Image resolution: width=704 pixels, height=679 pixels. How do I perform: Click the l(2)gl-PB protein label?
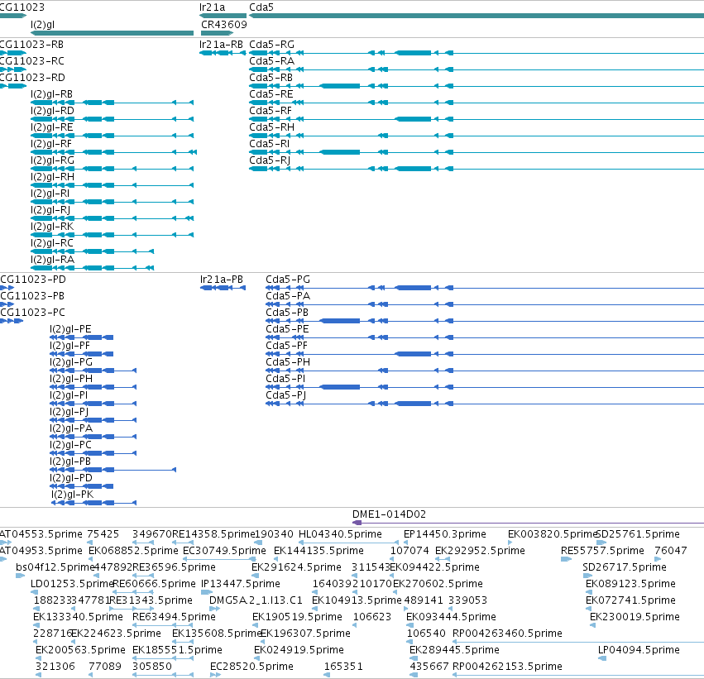click(x=70, y=461)
